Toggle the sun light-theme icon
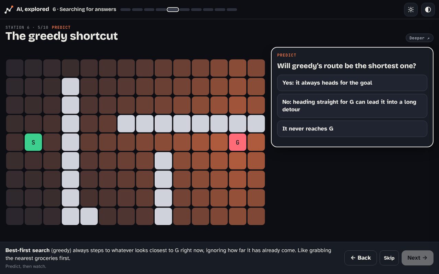 [411, 10]
